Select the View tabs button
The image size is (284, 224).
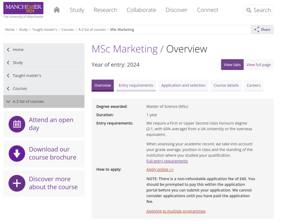tap(232, 64)
